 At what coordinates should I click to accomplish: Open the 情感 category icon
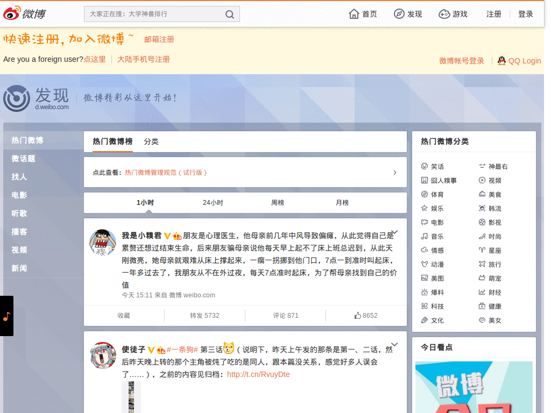[x=425, y=250]
